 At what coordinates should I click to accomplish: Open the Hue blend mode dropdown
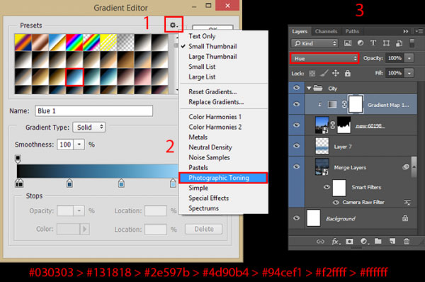(x=324, y=58)
